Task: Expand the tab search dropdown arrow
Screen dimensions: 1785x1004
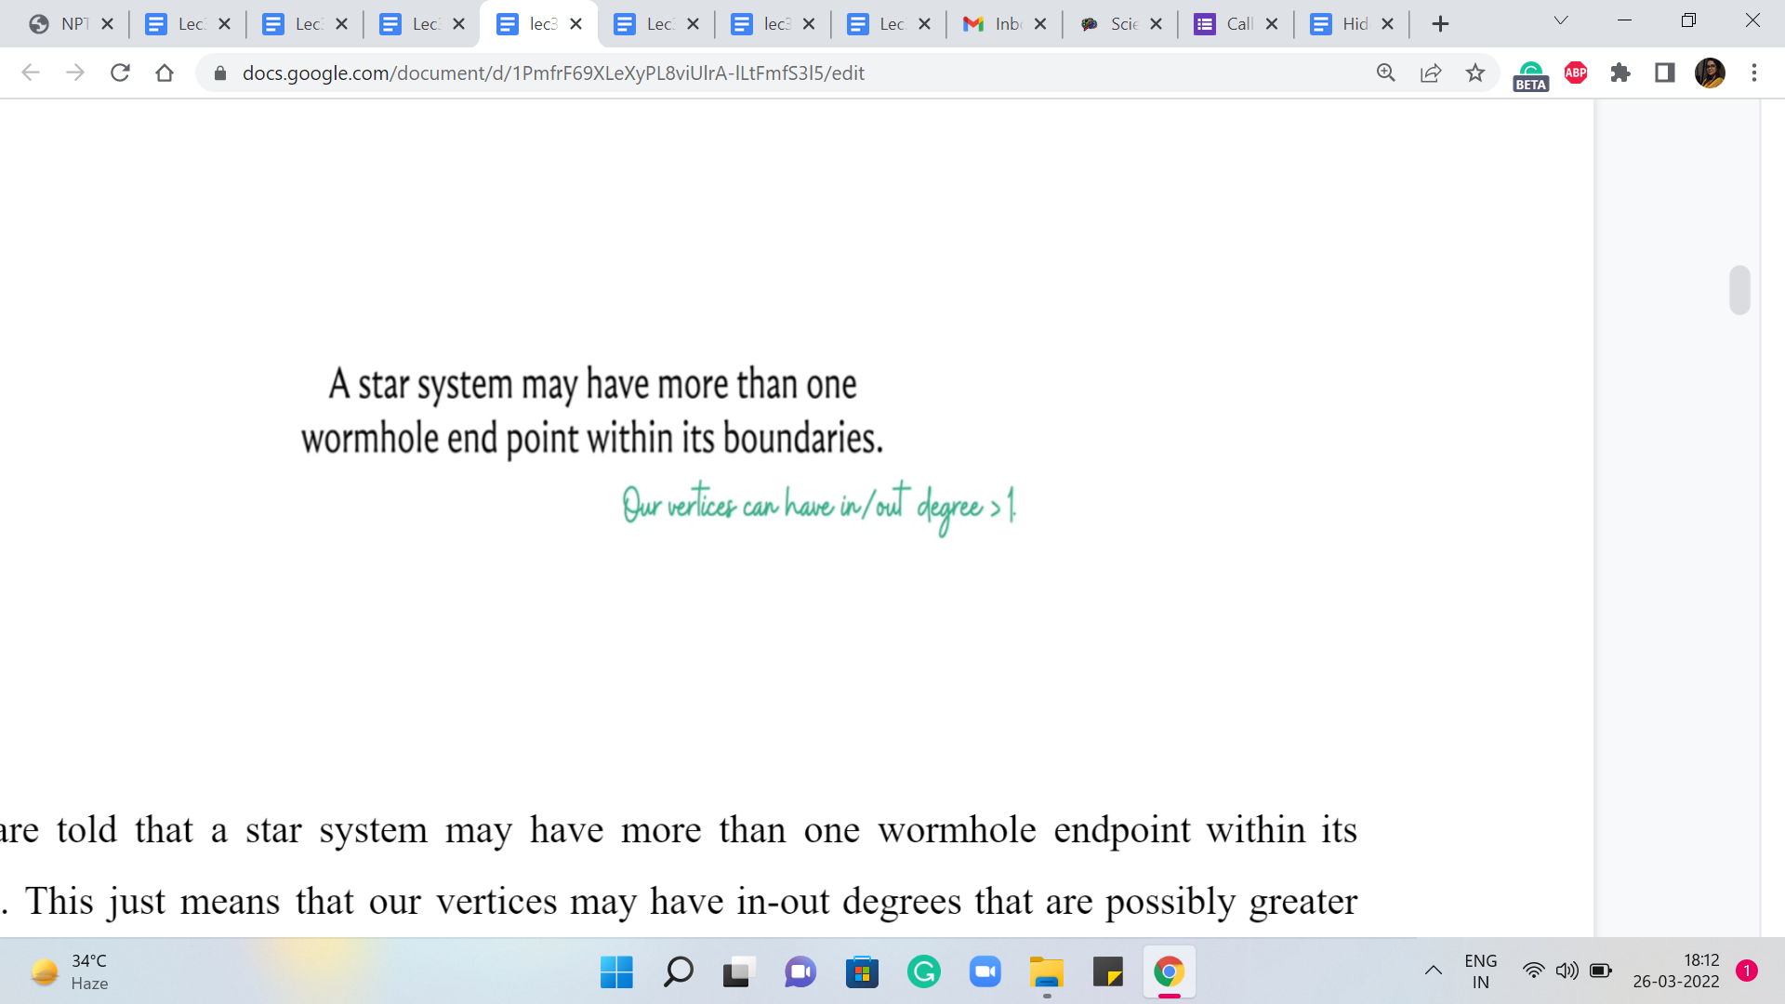Action: coord(1561,20)
